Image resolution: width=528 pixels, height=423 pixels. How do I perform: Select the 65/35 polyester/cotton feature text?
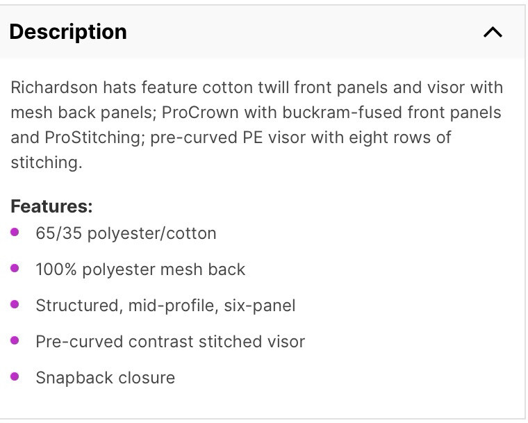(126, 233)
